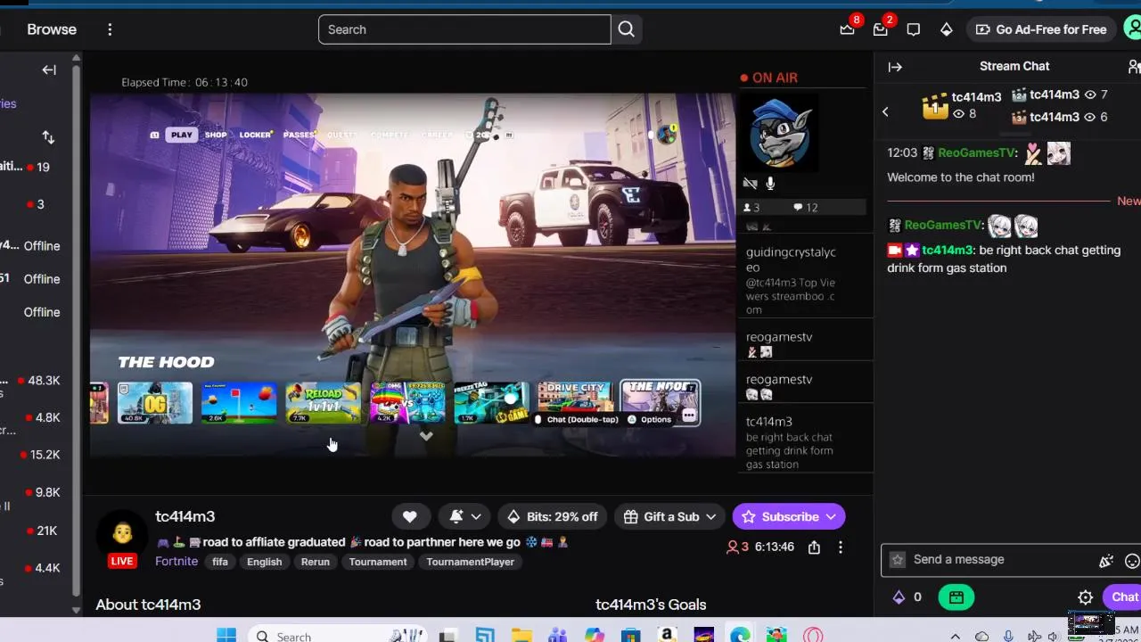Click the LOCKER tab in Fortnite lobby
Viewport: 1141px width, 642px height.
(x=255, y=135)
